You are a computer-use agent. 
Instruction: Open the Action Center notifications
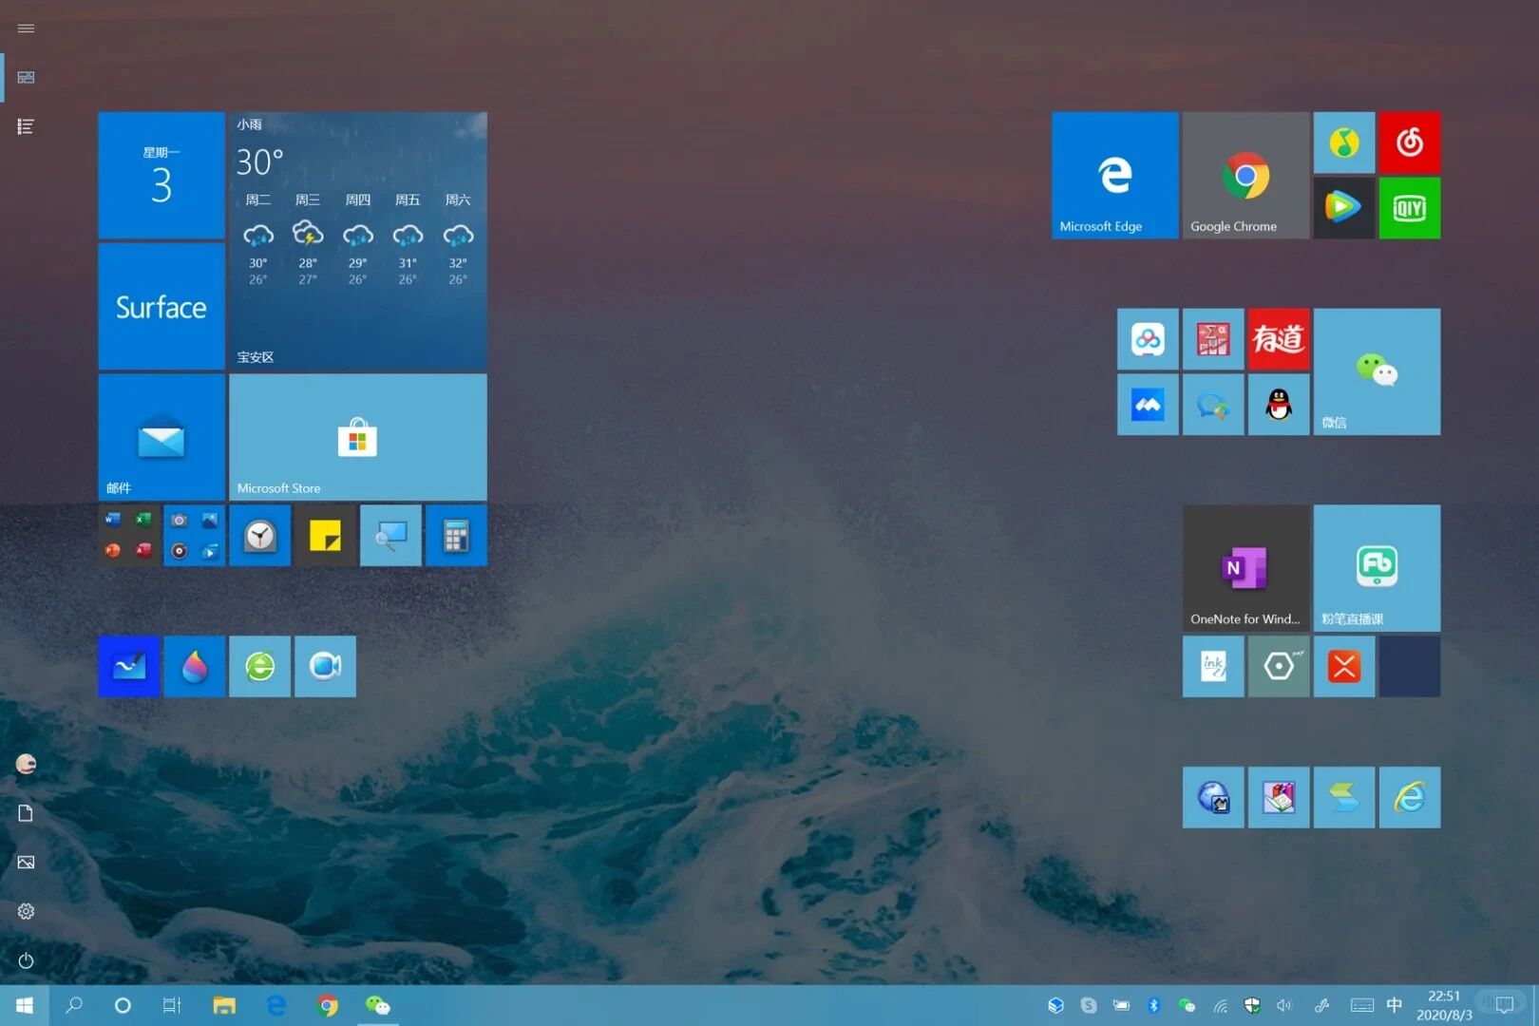pos(1505,1004)
